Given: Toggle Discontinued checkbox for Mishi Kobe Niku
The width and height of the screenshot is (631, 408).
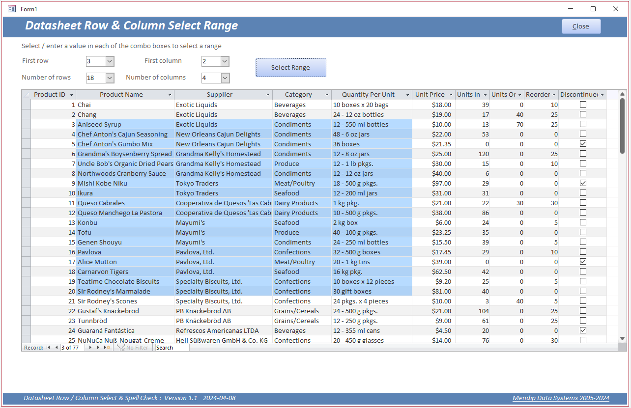Looking at the screenshot, I should tap(583, 183).
